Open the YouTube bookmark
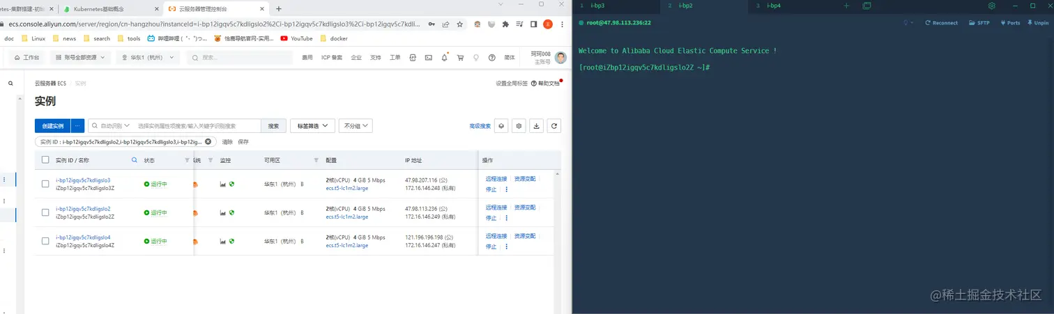 297,38
